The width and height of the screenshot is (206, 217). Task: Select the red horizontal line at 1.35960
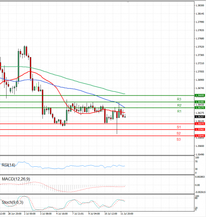click(x=97, y=129)
